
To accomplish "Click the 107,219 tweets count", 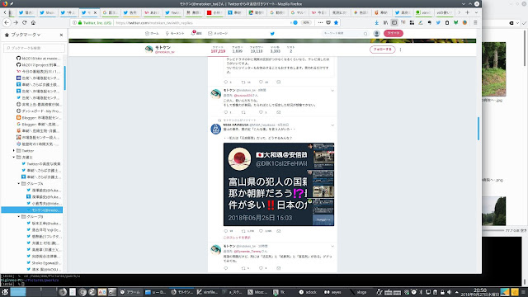I will [218, 51].
